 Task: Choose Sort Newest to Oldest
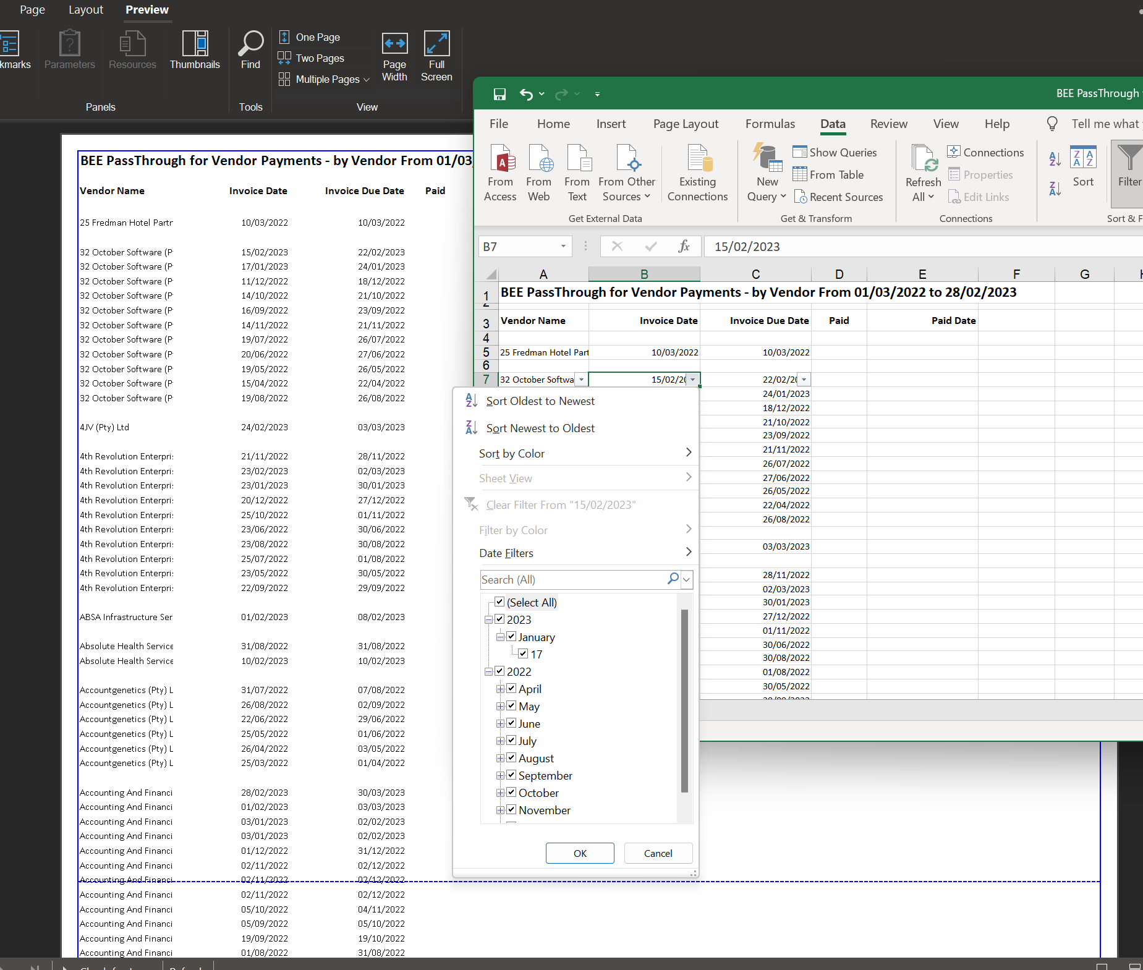[540, 428]
